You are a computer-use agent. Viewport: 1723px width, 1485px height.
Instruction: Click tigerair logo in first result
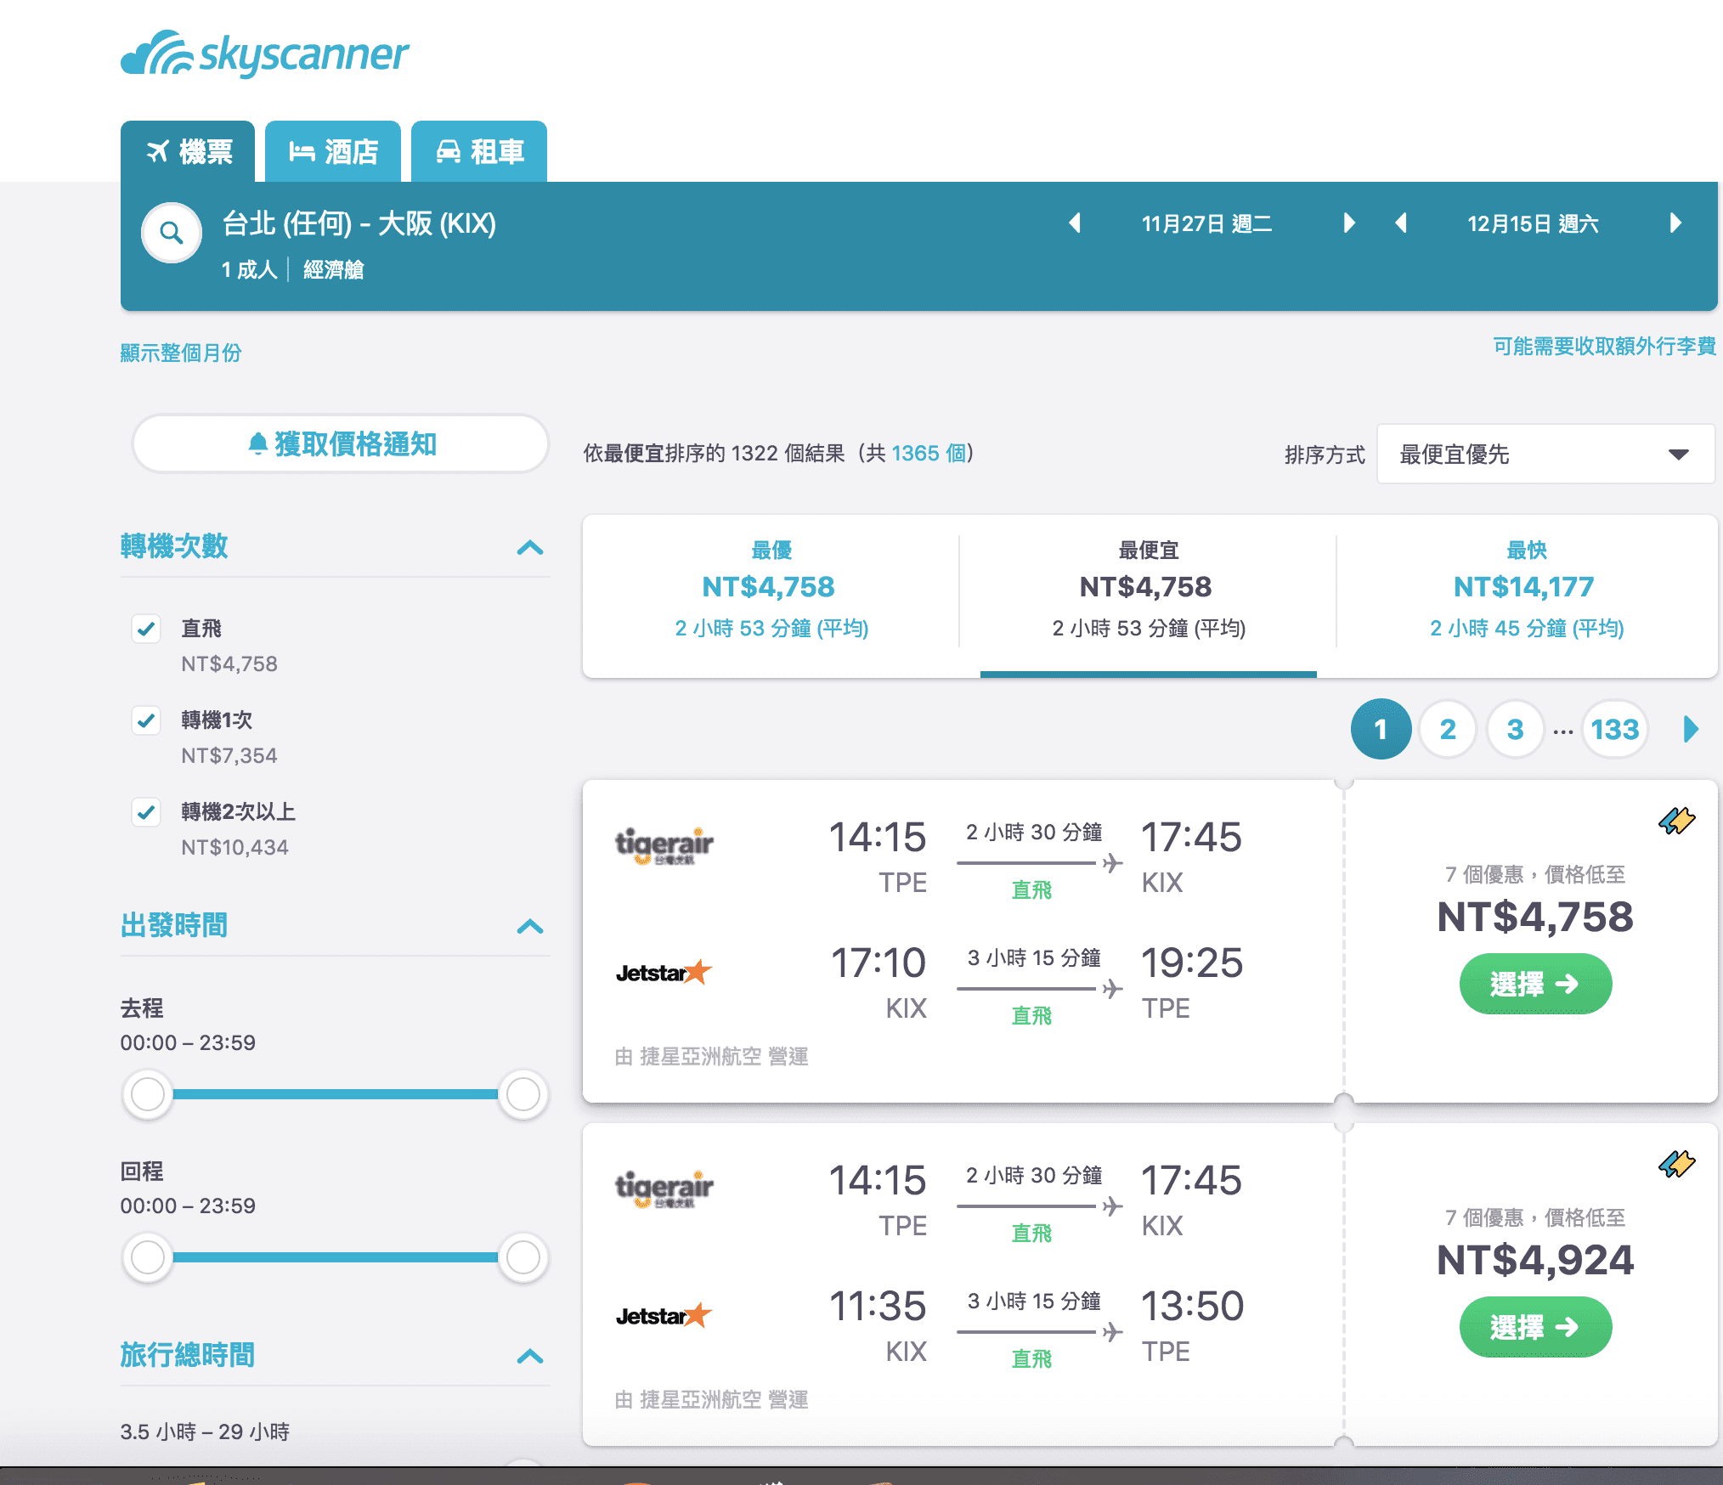664,846
